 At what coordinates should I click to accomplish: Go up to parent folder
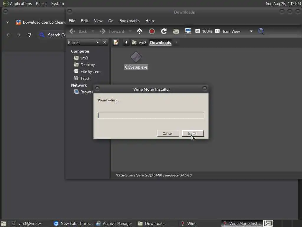tap(139, 31)
